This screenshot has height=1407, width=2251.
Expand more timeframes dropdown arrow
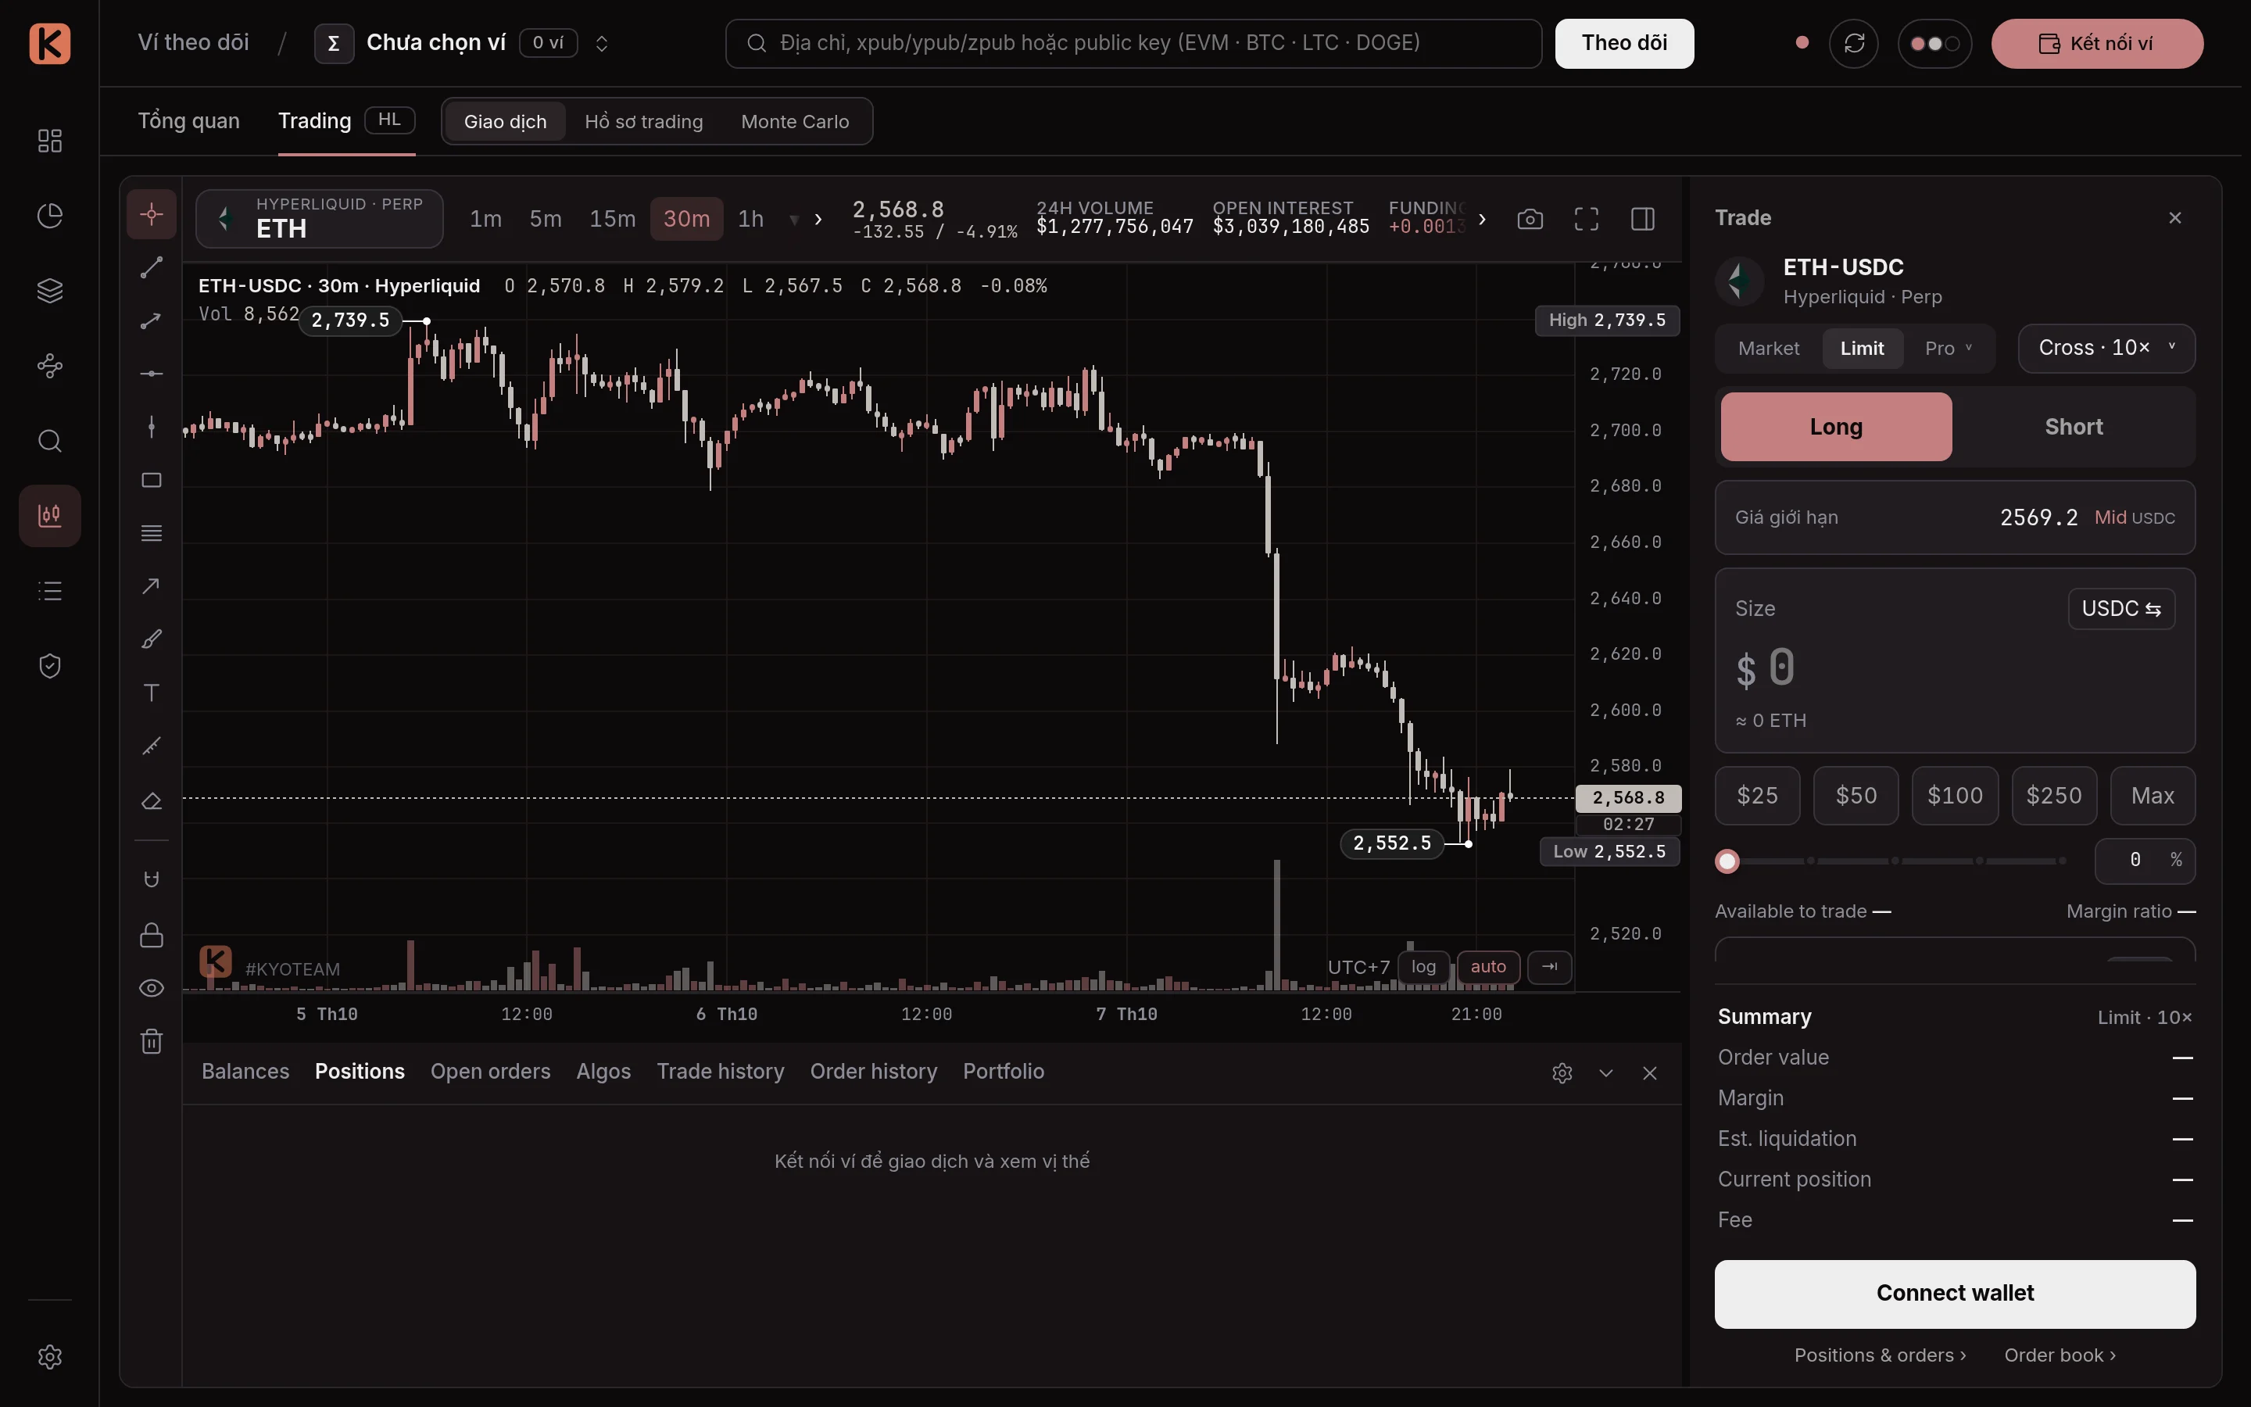[x=794, y=220]
